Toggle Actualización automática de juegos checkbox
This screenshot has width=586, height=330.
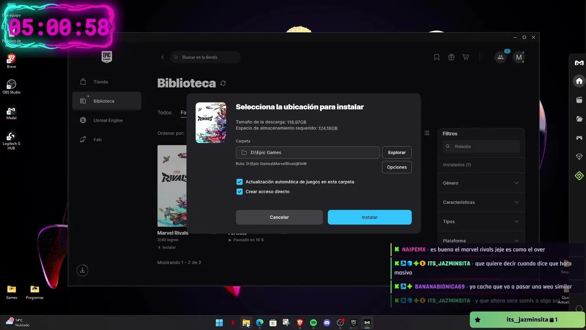(239, 182)
